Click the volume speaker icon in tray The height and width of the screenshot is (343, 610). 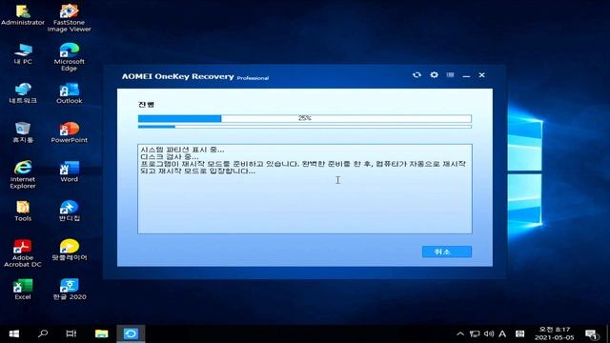489,334
